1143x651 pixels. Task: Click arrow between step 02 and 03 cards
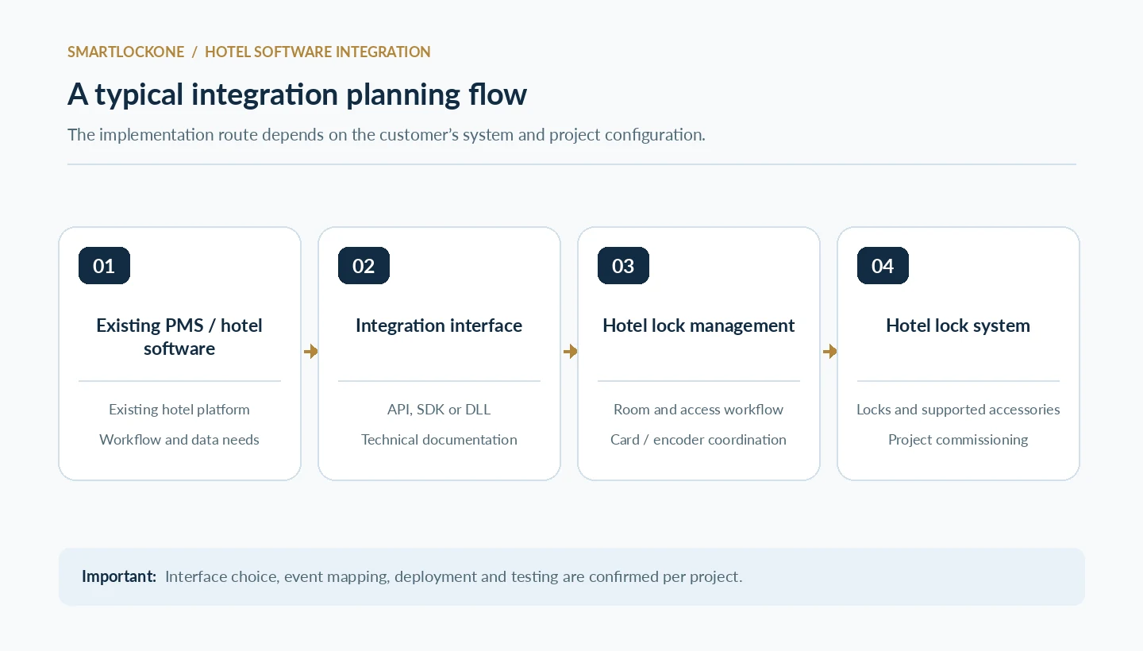[570, 351]
